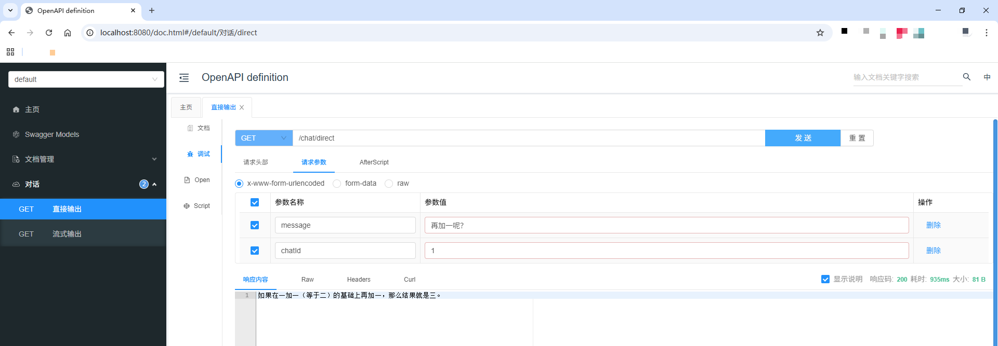Click the 935ms elapsed time value

(x=939, y=280)
